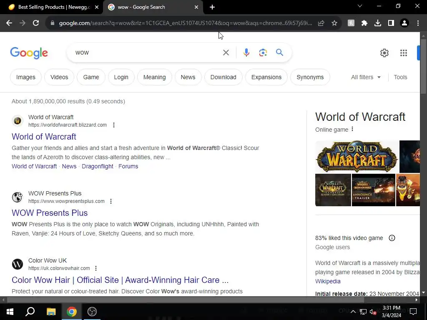Go to the Google logo homepage
The height and width of the screenshot is (320, 427).
(29, 53)
